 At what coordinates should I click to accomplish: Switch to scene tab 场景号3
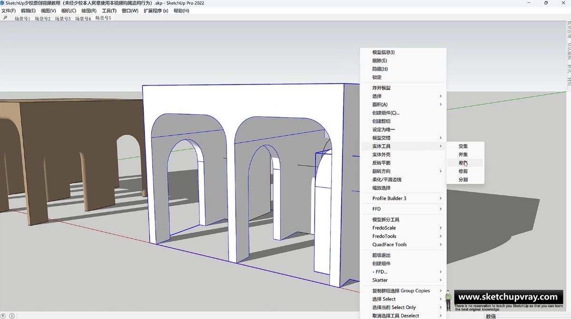click(x=63, y=19)
